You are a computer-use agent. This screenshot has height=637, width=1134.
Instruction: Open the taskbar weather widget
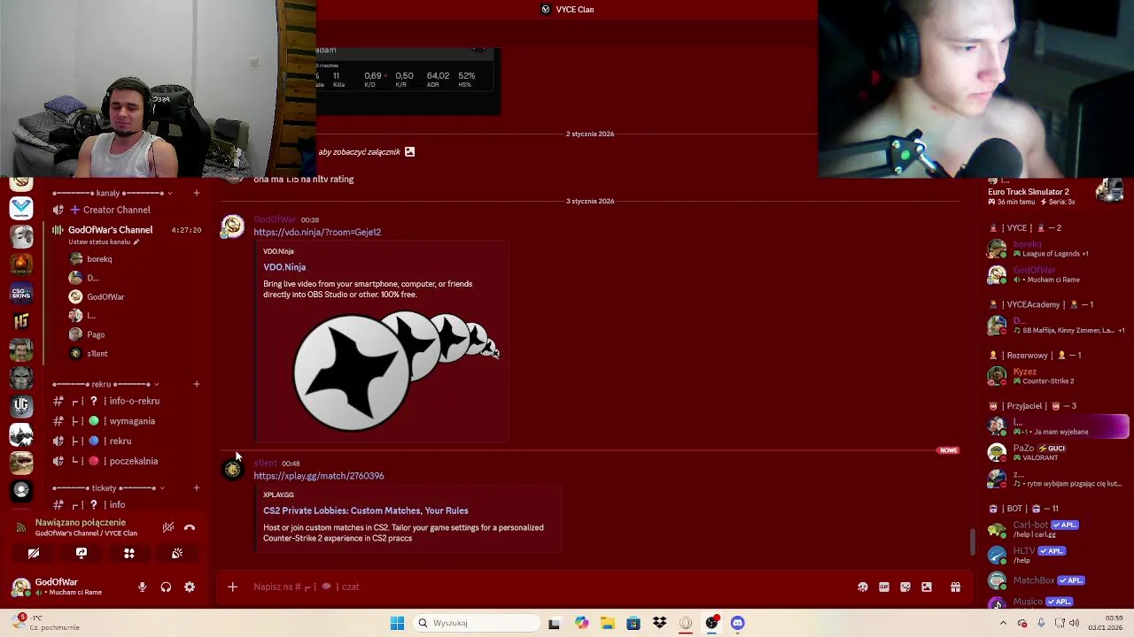click(44, 623)
